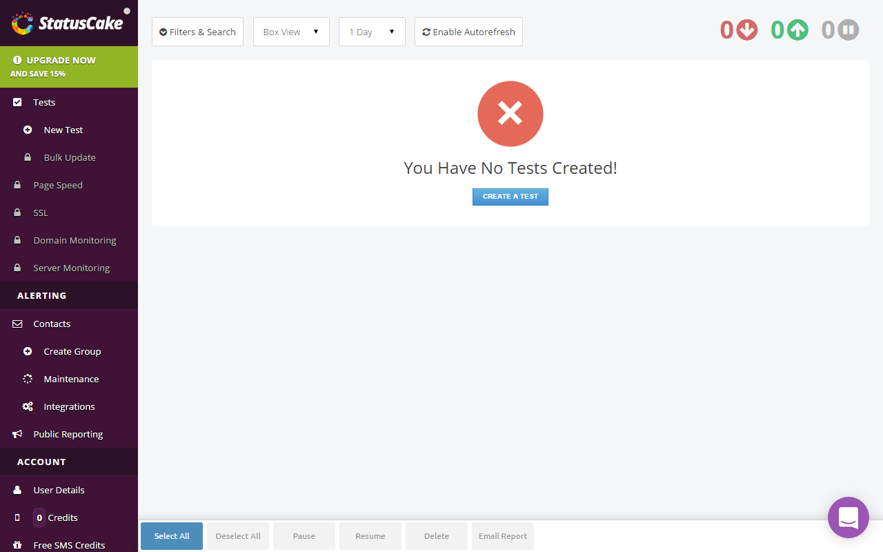Open Create Group
The image size is (883, 552).
coord(69,351)
